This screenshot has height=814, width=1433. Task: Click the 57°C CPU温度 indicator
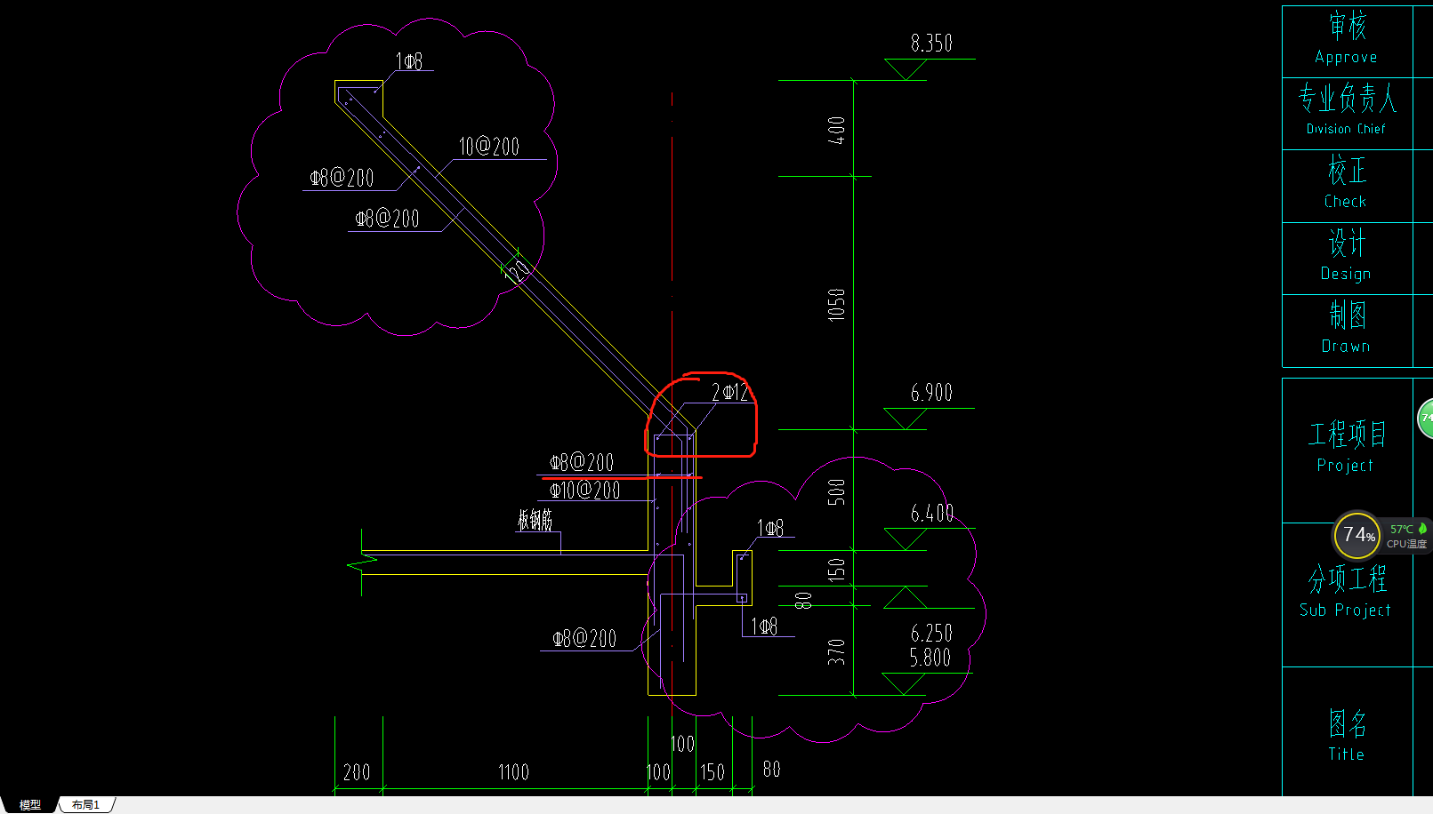coord(1407,536)
